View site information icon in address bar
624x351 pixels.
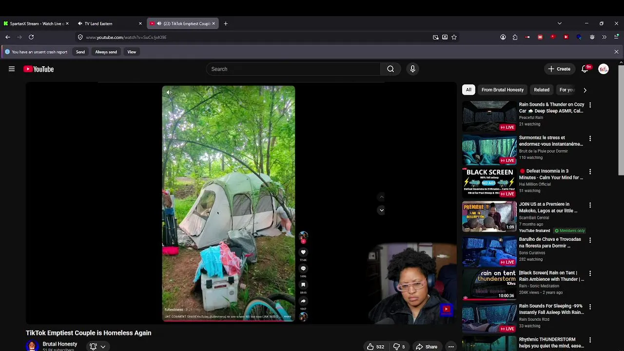click(80, 37)
